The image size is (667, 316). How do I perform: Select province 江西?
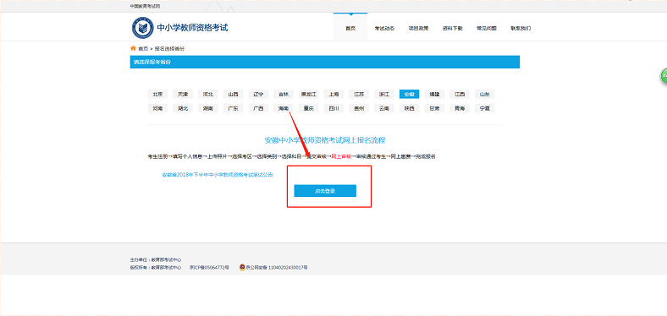[460, 95]
